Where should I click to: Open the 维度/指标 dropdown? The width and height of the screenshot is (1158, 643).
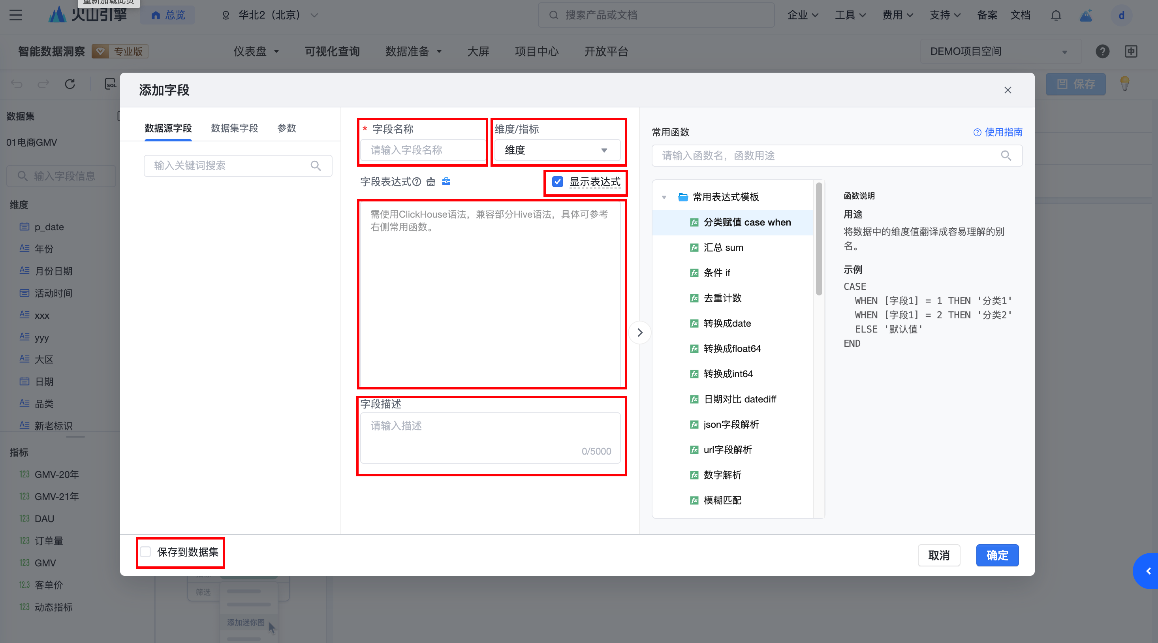click(556, 150)
